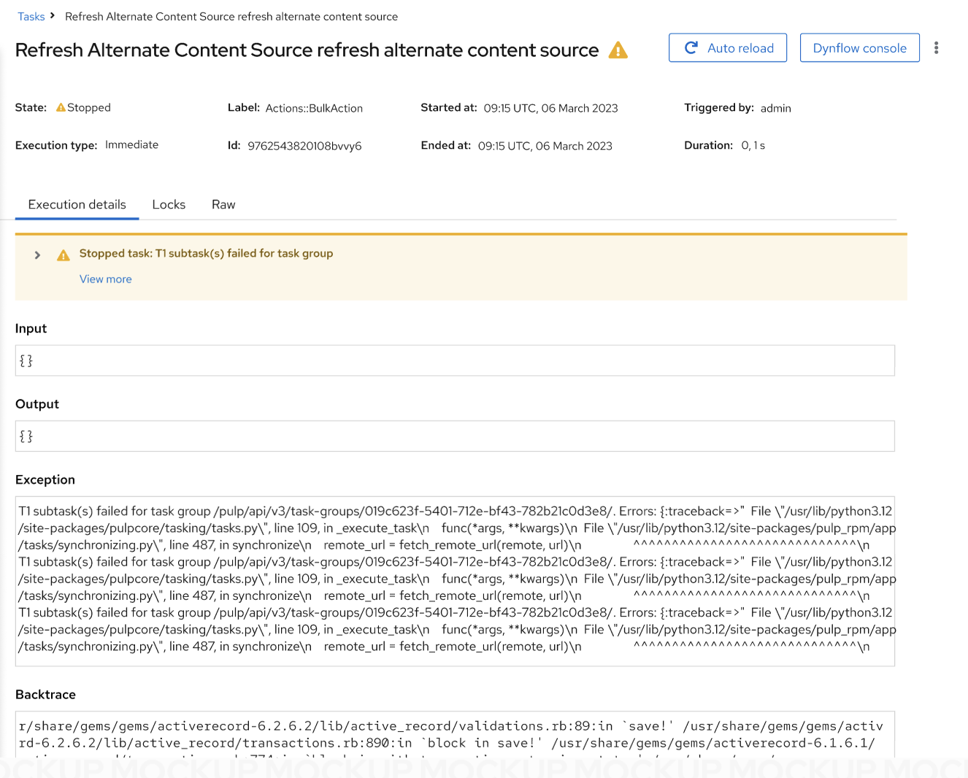Image resolution: width=968 pixels, height=778 pixels.
Task: Open the kebab actions menu
Action: (936, 48)
